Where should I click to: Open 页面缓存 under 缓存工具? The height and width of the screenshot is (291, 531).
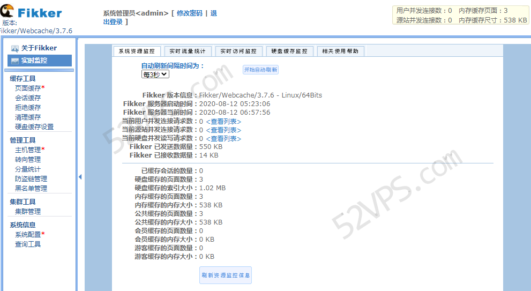point(28,88)
